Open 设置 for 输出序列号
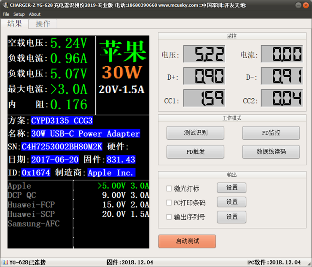This screenshot has height=267, width=312. pos(231,217)
